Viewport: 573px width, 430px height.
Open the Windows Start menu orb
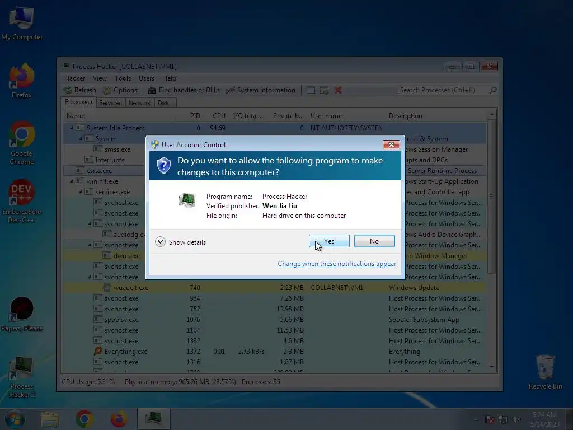(x=15, y=419)
